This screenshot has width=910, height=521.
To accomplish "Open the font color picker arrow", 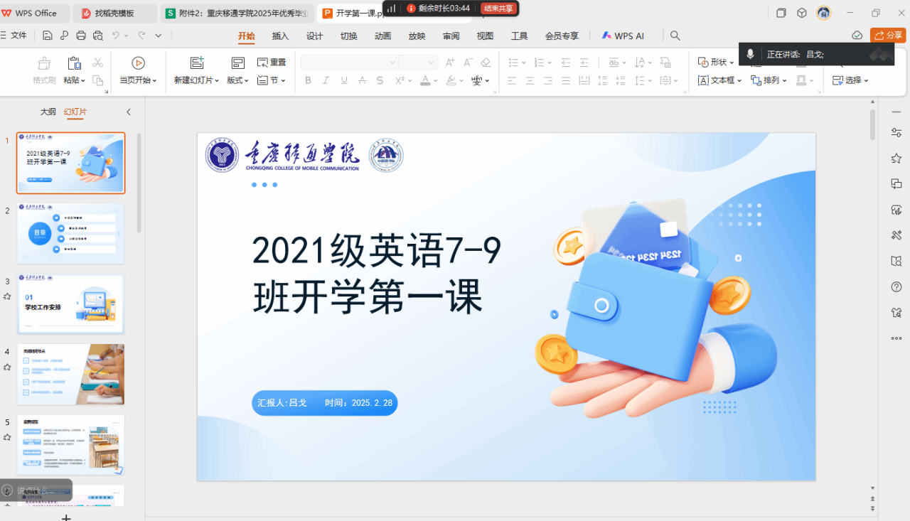I will (x=437, y=81).
